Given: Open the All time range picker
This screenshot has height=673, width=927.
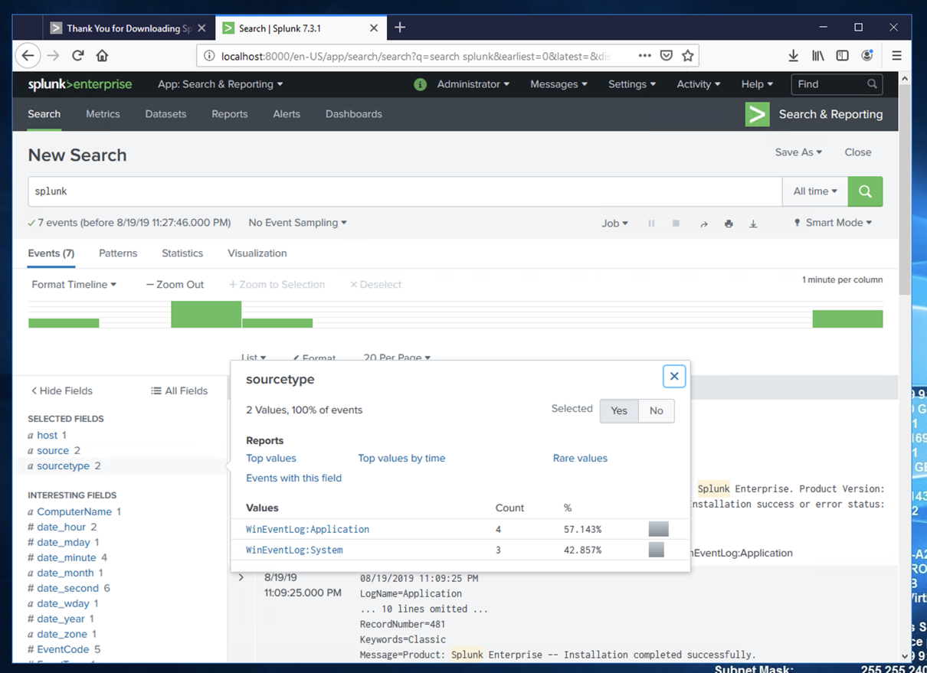Looking at the screenshot, I should pyautogui.click(x=815, y=191).
